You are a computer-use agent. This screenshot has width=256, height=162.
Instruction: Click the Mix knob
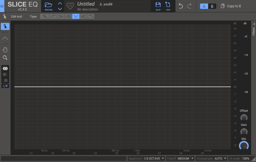[x=244, y=146]
